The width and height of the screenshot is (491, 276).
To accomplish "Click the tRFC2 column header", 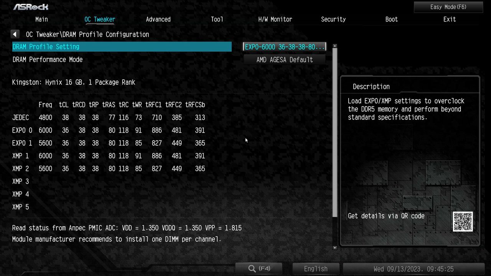I will coord(173,105).
